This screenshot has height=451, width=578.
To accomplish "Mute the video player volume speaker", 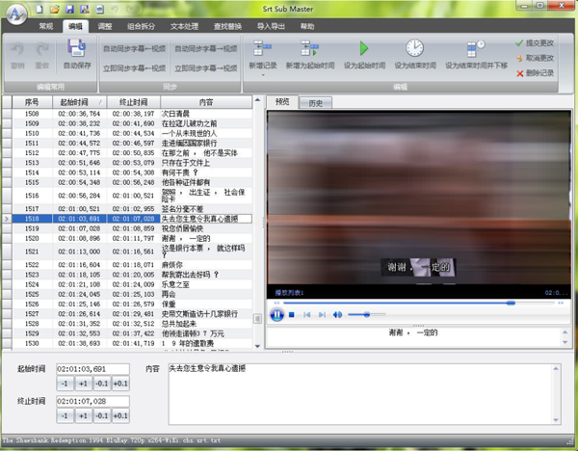I will click(337, 314).
